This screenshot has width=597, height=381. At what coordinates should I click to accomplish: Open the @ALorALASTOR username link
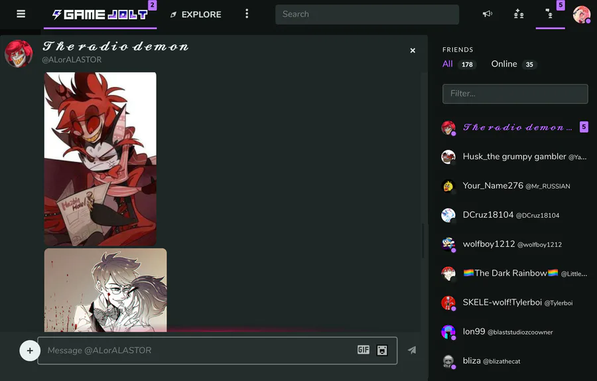click(x=72, y=60)
